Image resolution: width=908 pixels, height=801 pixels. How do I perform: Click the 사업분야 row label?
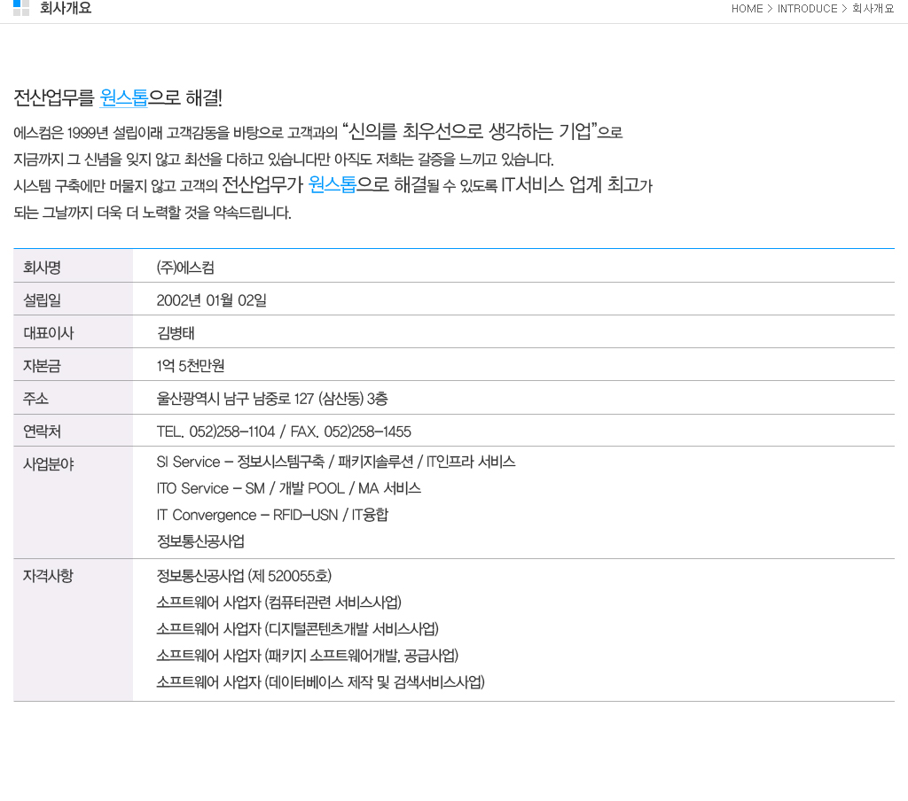pos(48,464)
